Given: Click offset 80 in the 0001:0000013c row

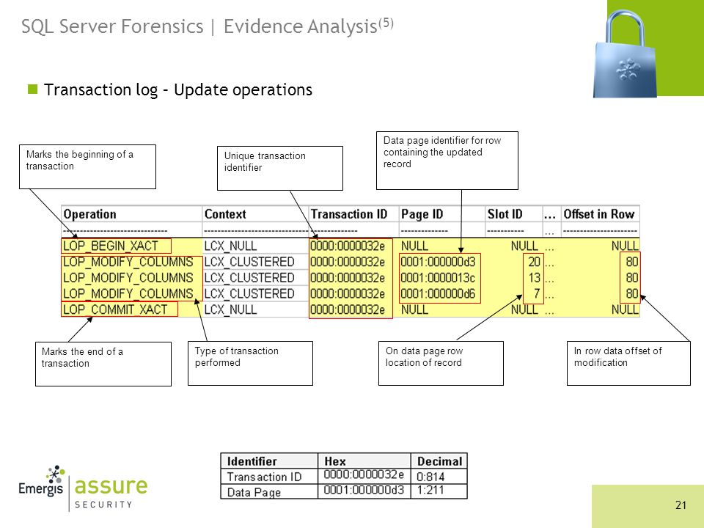Looking at the screenshot, I should tap(631, 277).
